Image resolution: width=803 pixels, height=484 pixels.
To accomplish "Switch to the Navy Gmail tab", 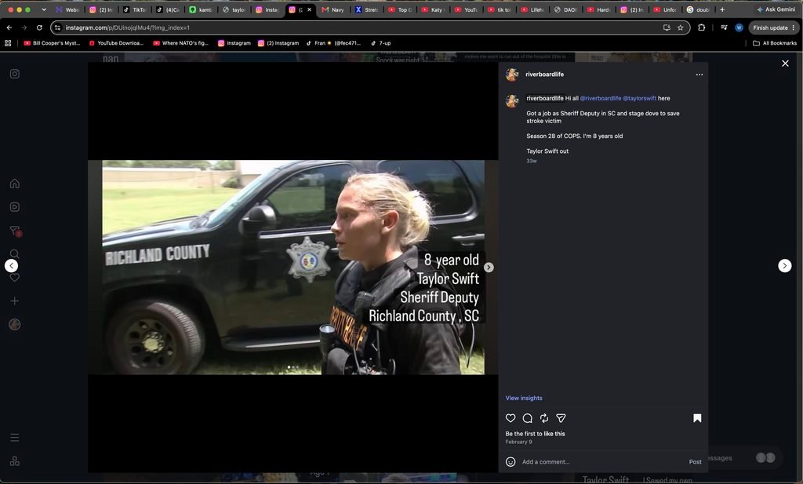I will [x=332, y=9].
